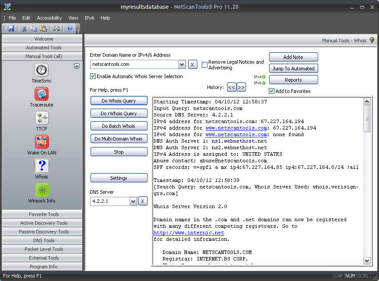Expand the Packet Level Tools section
This screenshot has width=379, height=281.
coord(42,249)
